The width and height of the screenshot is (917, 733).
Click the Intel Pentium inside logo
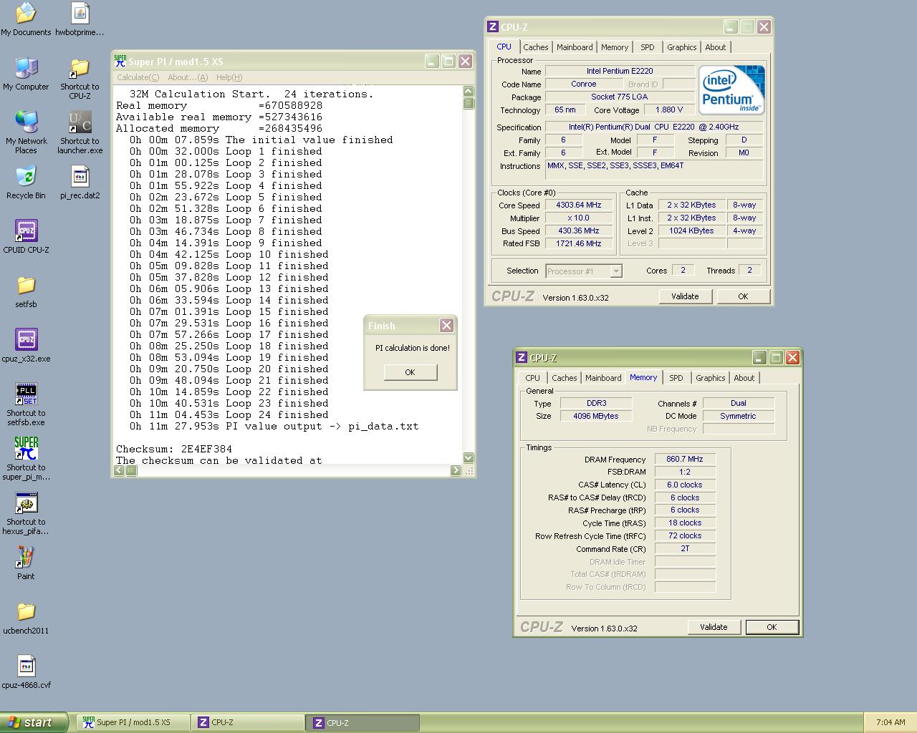tap(731, 90)
